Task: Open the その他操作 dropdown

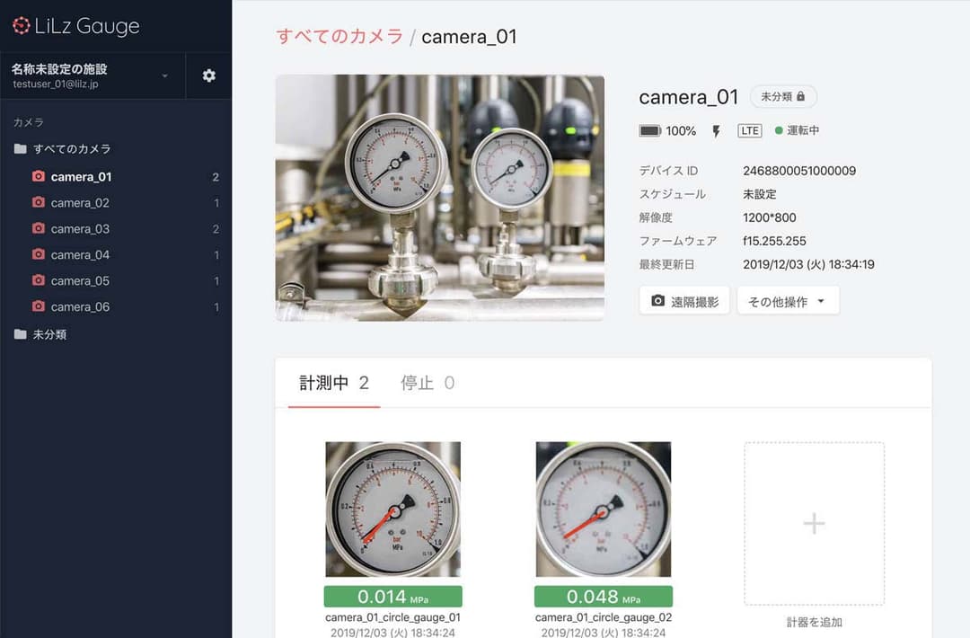Action: [x=787, y=300]
